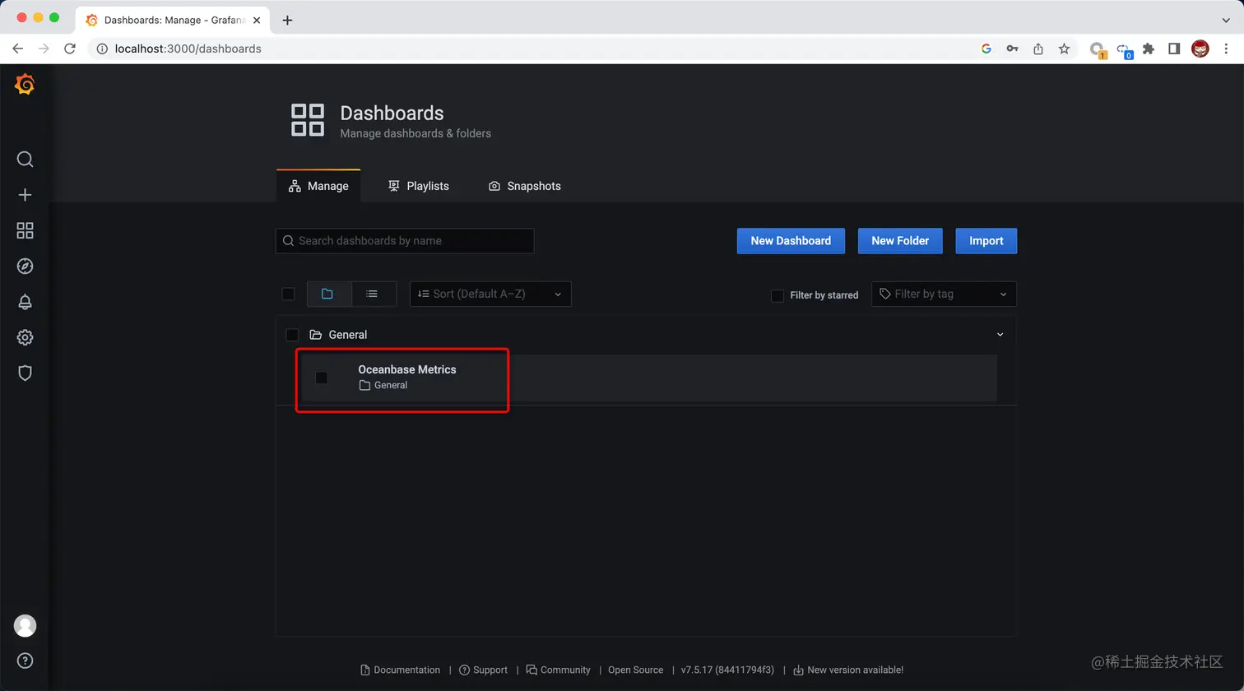
Task: Open the Documentation footer link
Action: [401, 670]
